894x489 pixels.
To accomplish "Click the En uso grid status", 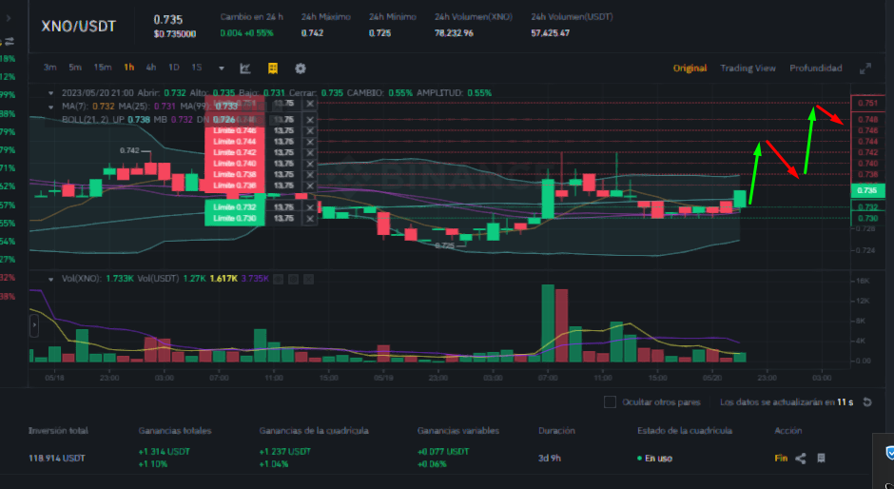I will click(655, 459).
